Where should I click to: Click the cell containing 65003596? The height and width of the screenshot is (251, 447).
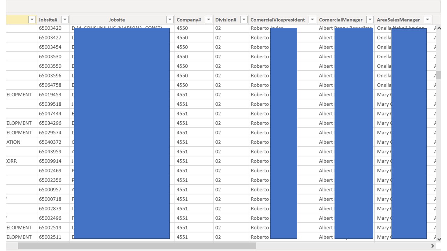[53, 76]
